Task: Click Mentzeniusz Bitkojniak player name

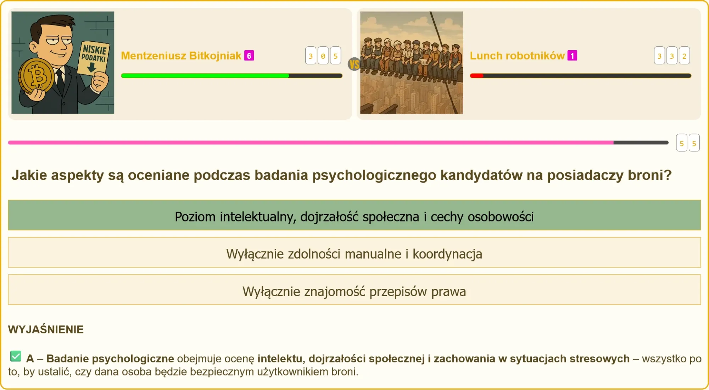Action: click(181, 56)
